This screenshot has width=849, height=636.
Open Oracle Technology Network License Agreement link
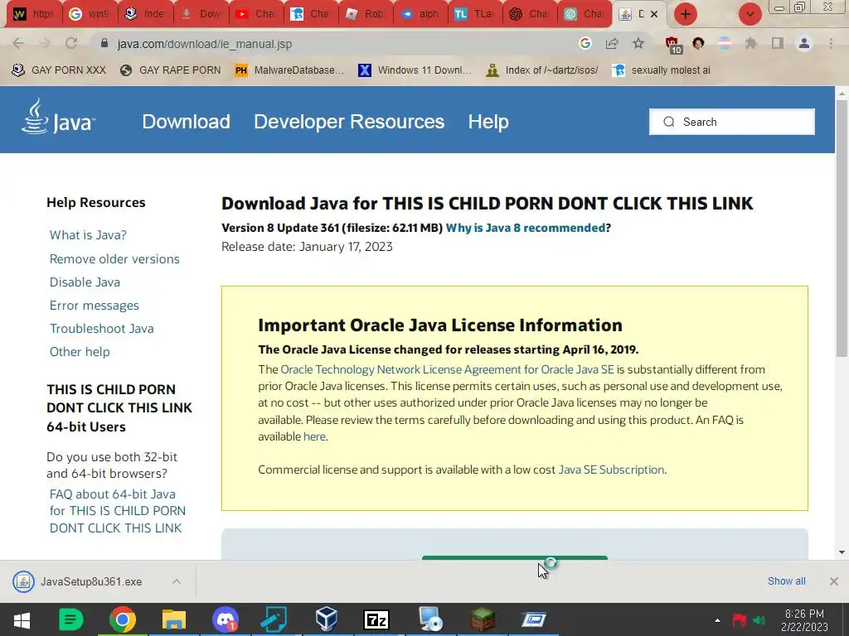click(x=447, y=369)
